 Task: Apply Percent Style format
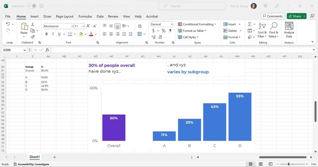coord(164,31)
